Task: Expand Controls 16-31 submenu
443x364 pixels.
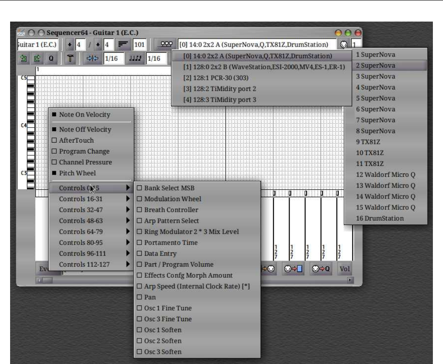Action: (x=91, y=199)
